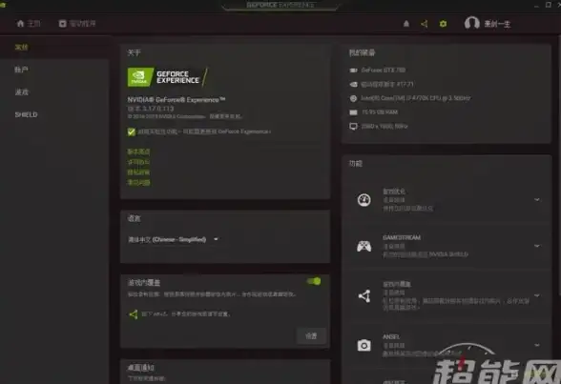Click the NVIDIA GeForce Experience version text
Image resolution: width=561 pixels, height=384 pixels.
tap(151, 109)
